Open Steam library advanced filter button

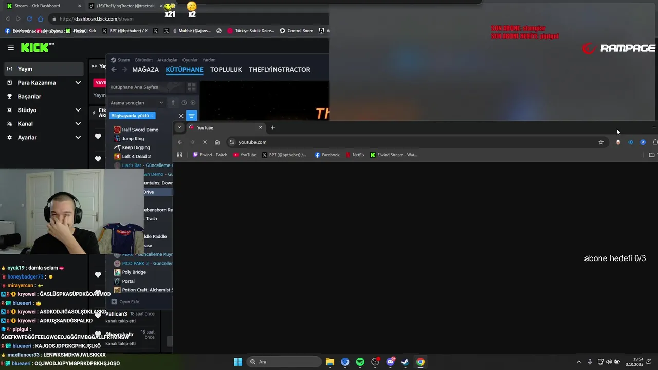pos(191,116)
